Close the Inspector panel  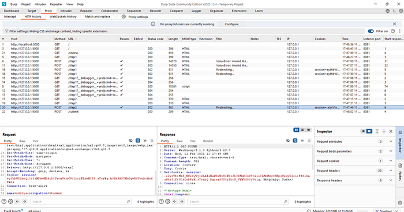[x=391, y=131]
